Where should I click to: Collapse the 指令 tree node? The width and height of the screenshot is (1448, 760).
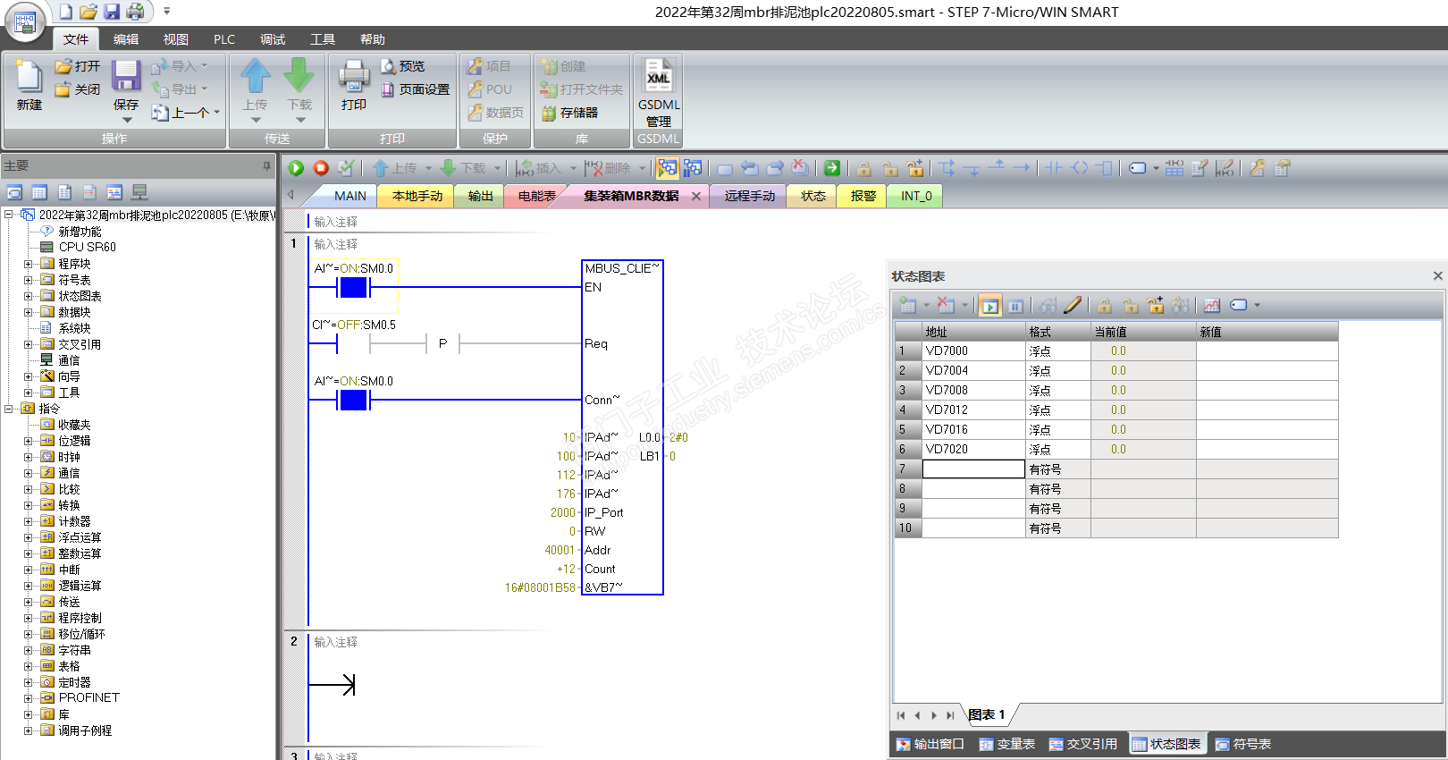8,409
